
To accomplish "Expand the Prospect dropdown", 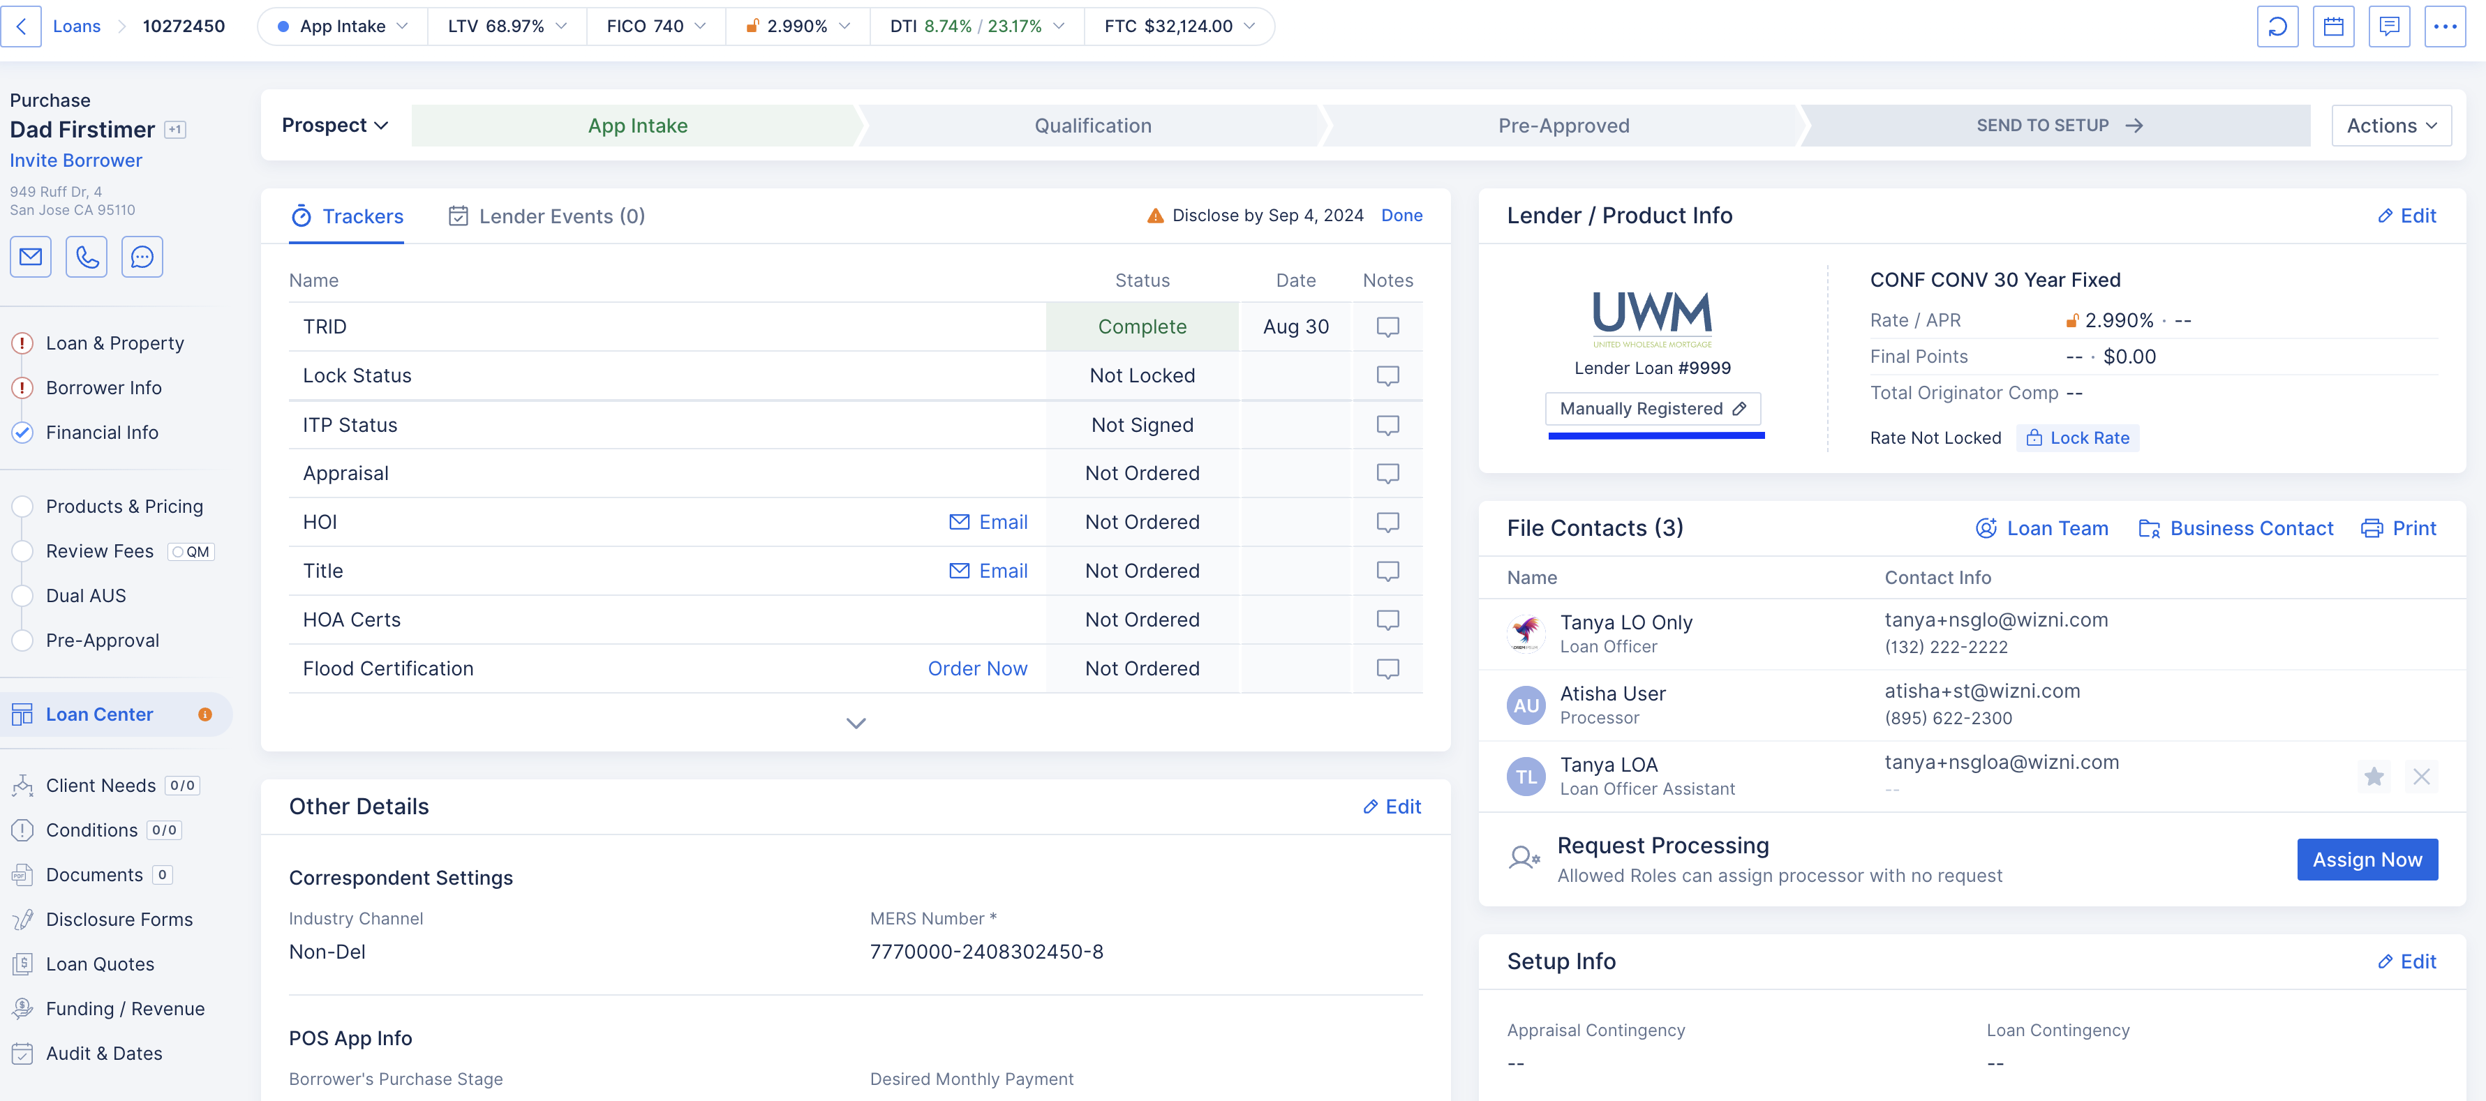I will click(334, 126).
